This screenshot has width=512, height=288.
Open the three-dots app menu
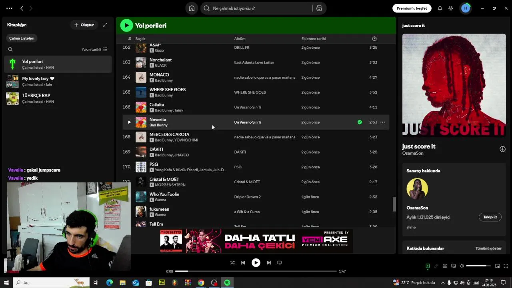click(9, 8)
